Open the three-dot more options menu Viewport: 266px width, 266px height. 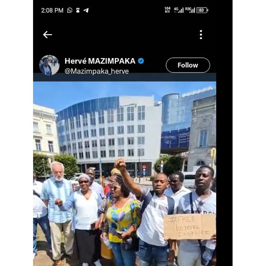tap(201, 35)
